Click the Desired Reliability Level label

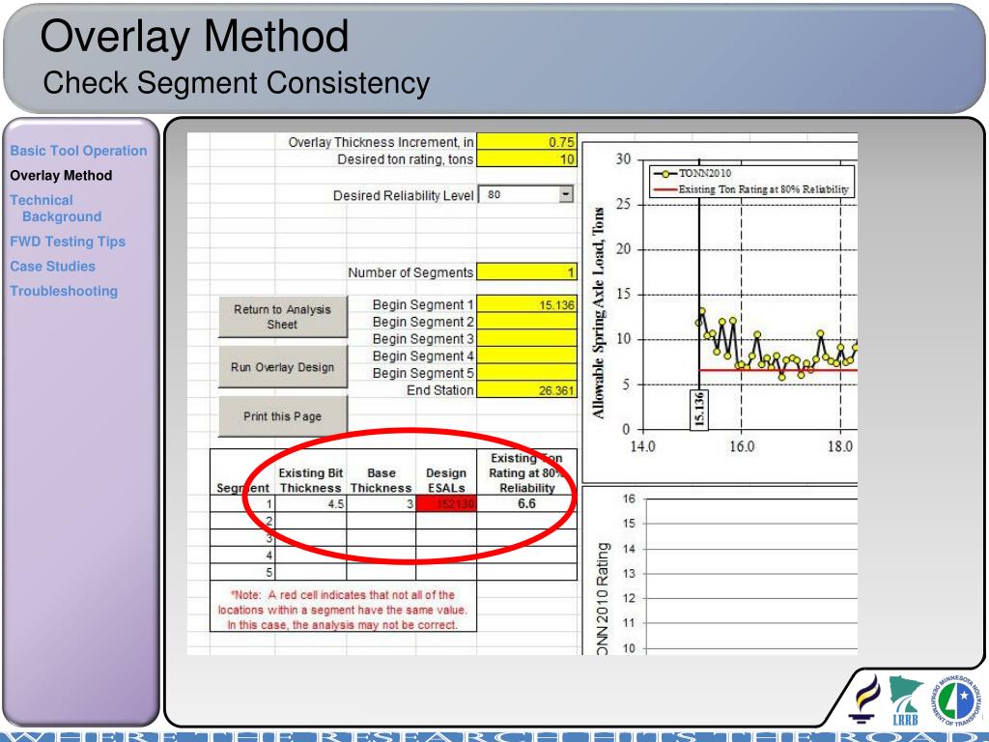[x=403, y=195]
